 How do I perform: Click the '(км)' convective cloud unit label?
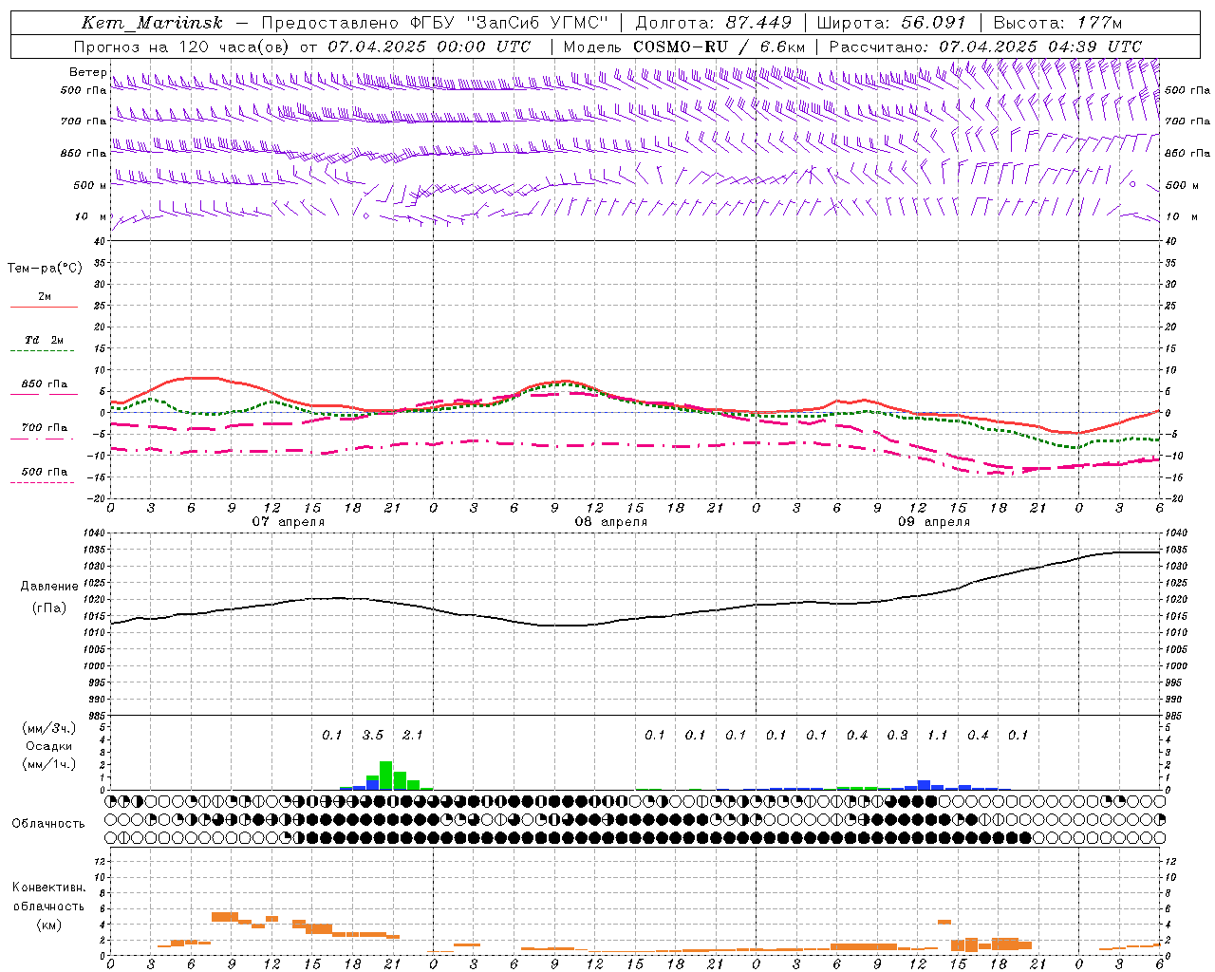pos(48,925)
